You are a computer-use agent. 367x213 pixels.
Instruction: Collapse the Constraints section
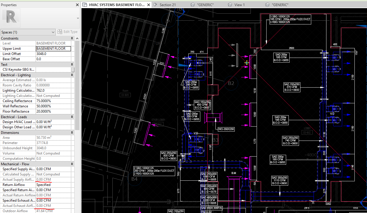point(72,38)
